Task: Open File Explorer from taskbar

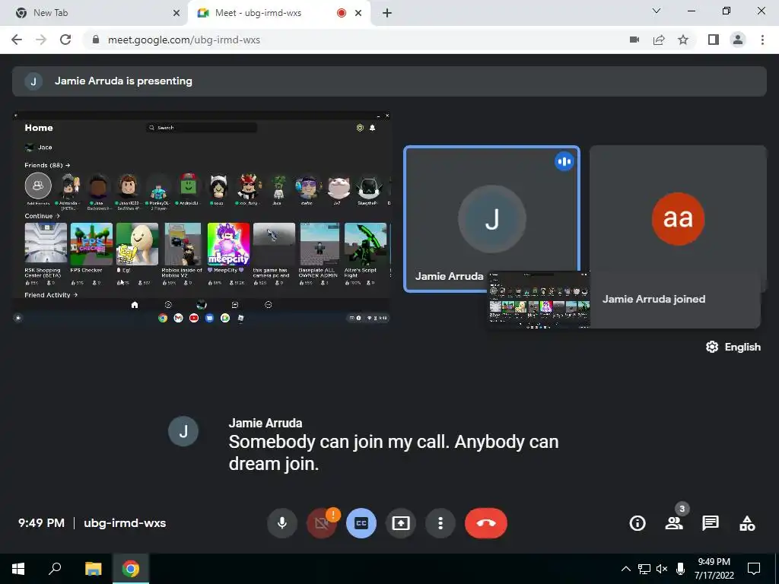Action: tap(93, 569)
